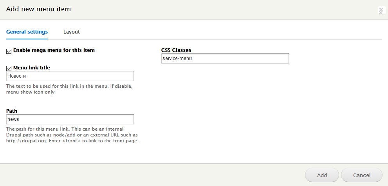
Task: Click the CSS Classes input box
Action: (225, 58)
